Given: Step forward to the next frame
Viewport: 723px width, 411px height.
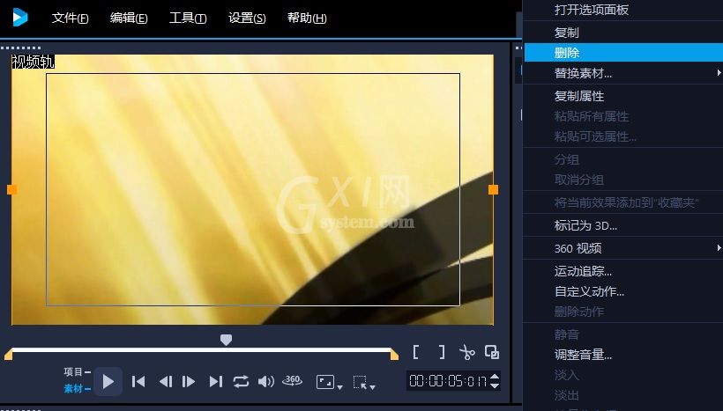Looking at the screenshot, I should click(x=189, y=382).
